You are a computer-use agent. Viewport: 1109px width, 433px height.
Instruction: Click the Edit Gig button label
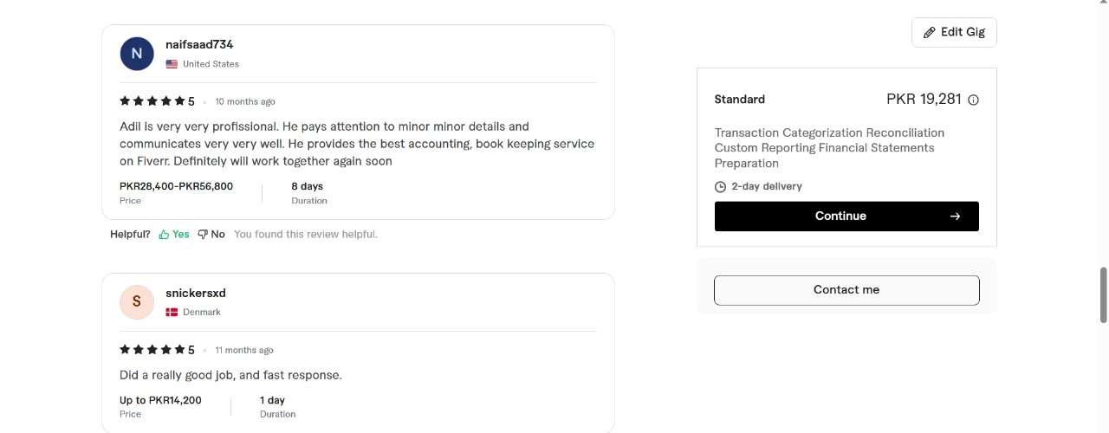click(963, 32)
